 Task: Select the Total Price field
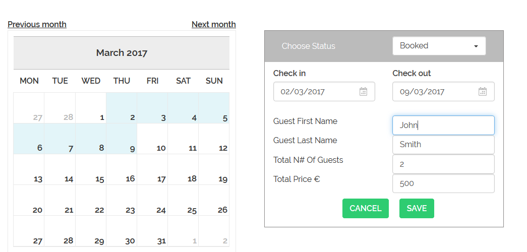[x=443, y=183]
